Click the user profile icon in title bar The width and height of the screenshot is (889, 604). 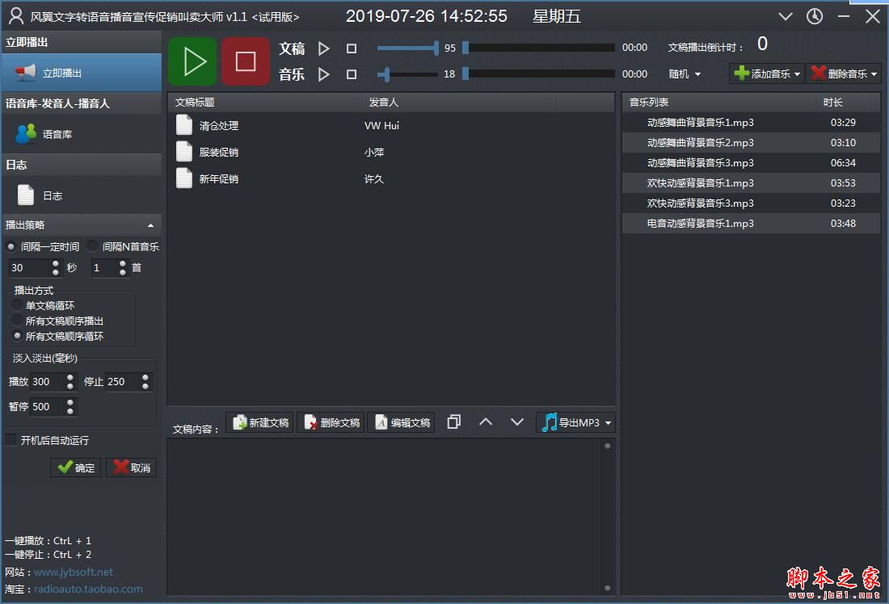[16, 16]
